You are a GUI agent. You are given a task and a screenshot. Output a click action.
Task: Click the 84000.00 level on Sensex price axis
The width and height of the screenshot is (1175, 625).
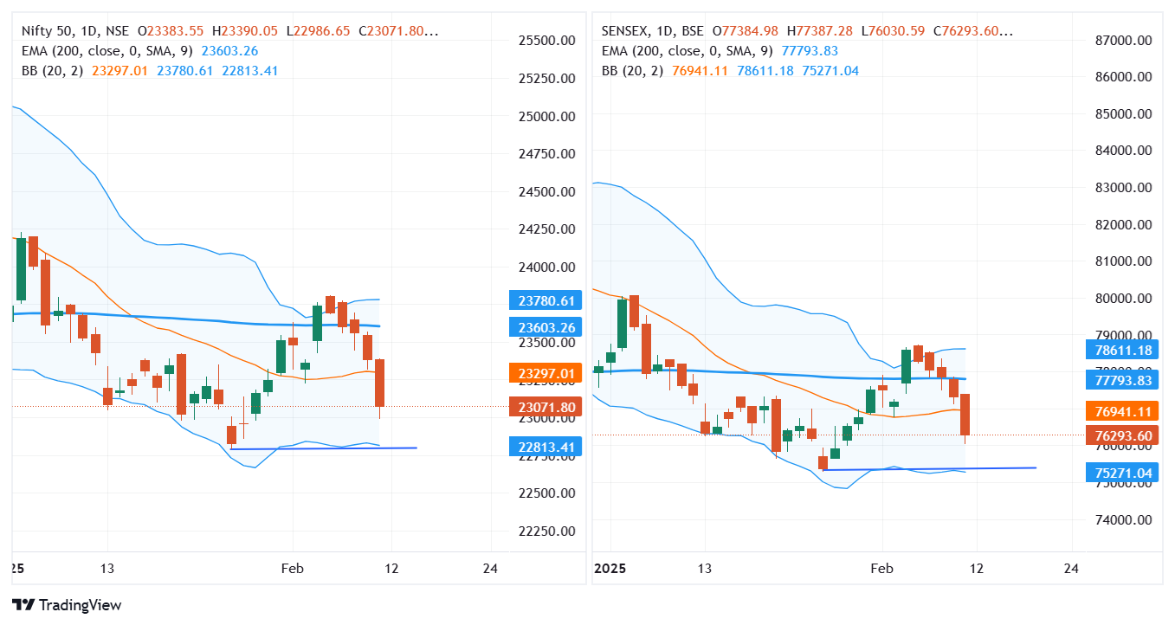(x=1123, y=150)
